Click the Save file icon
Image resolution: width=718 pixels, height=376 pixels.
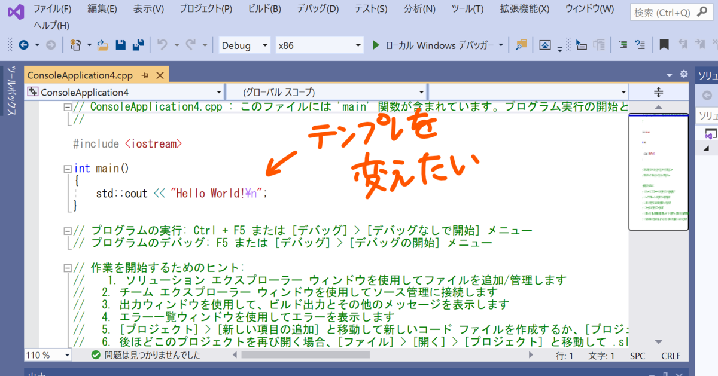[x=120, y=44]
